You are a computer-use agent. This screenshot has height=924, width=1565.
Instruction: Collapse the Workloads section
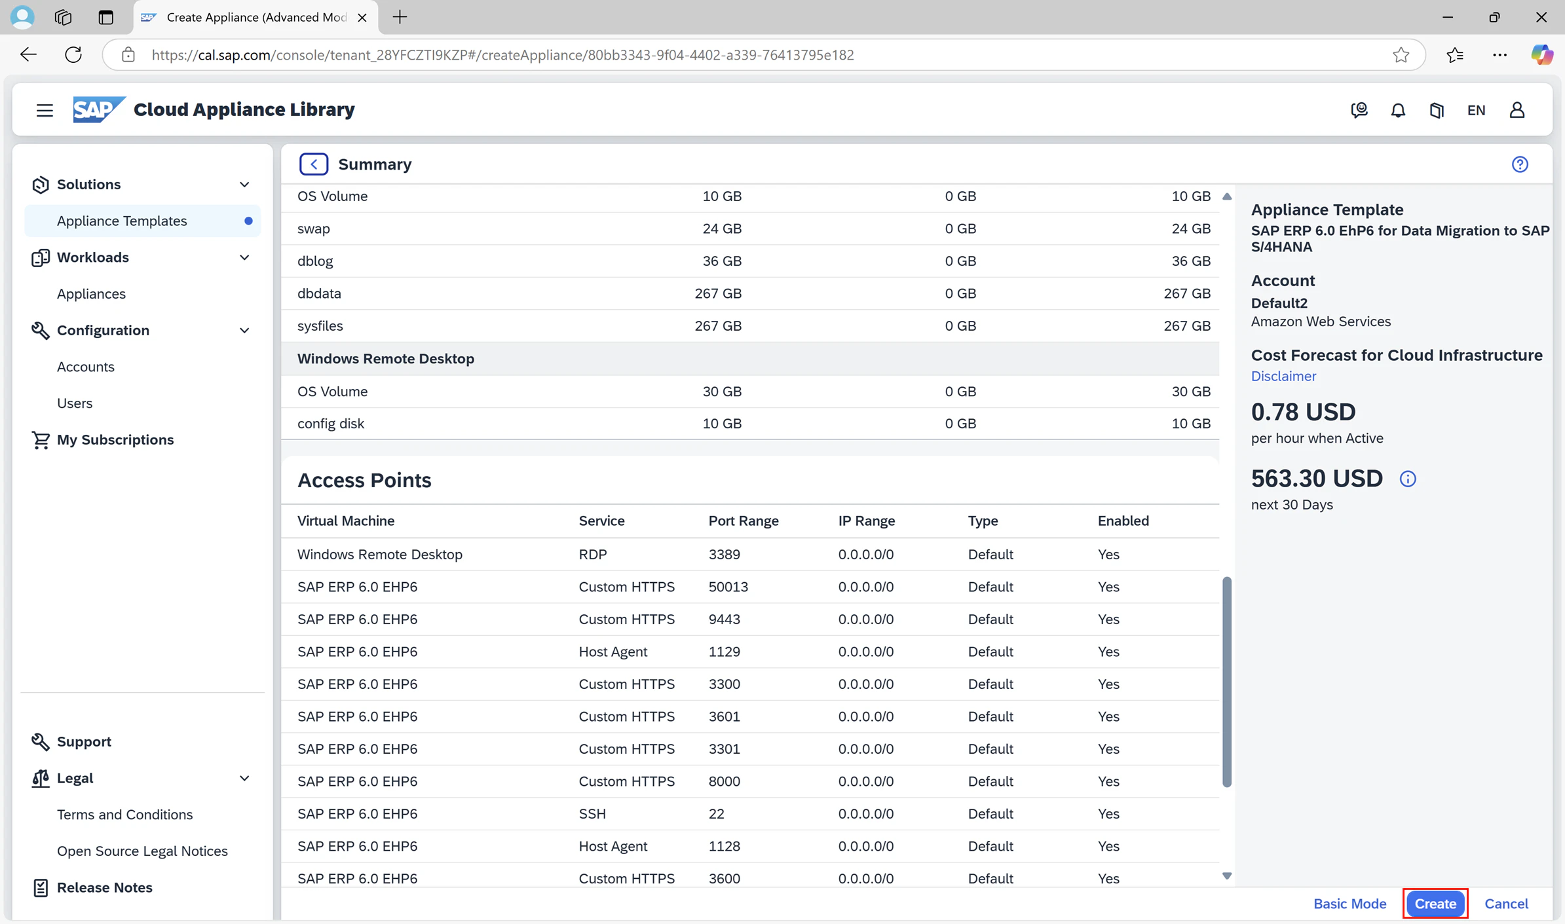coord(244,257)
